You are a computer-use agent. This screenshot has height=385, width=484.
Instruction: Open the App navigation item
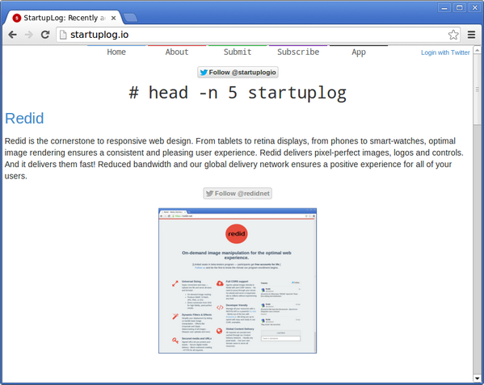359,52
